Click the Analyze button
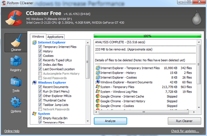 (110, 121)
